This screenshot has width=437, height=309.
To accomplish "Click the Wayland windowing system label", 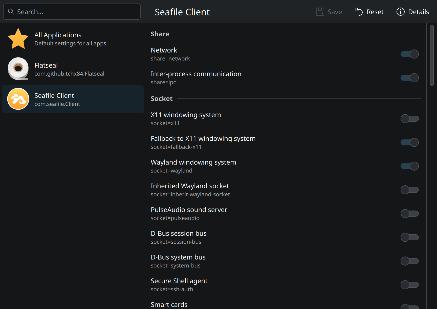I will click(193, 162).
